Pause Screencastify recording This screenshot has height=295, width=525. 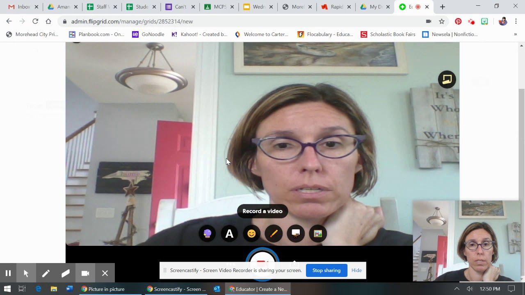[8, 273]
